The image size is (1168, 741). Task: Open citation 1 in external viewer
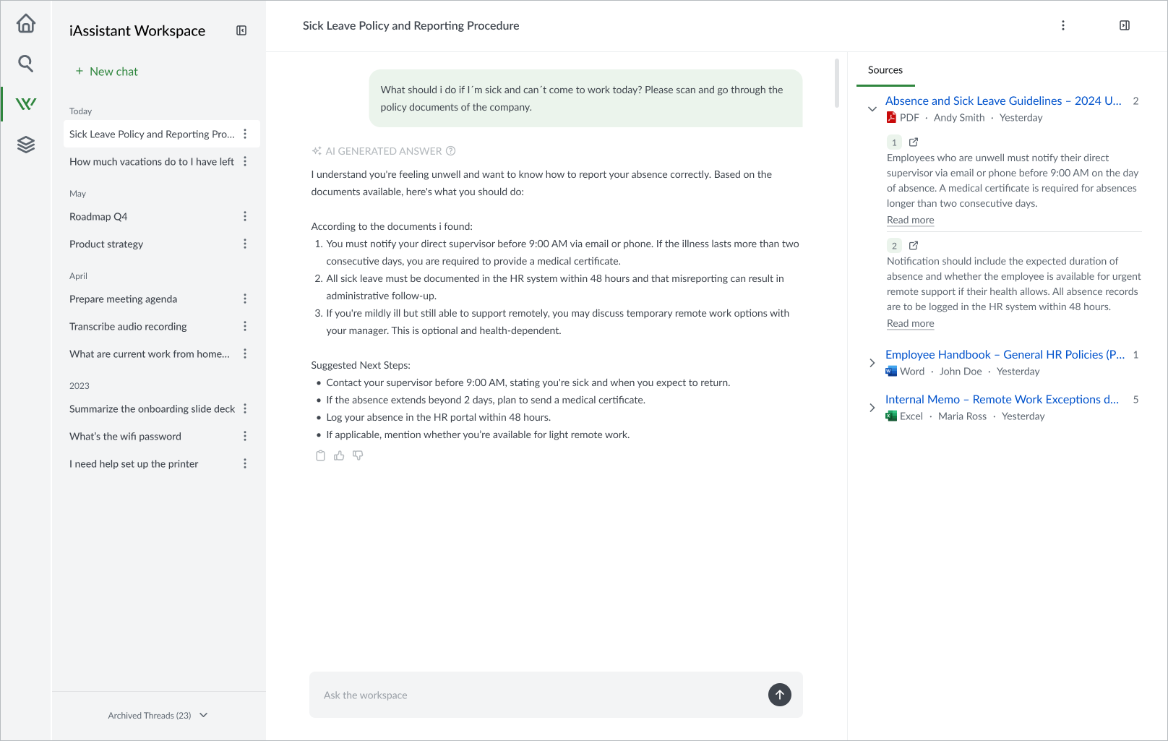tap(913, 142)
